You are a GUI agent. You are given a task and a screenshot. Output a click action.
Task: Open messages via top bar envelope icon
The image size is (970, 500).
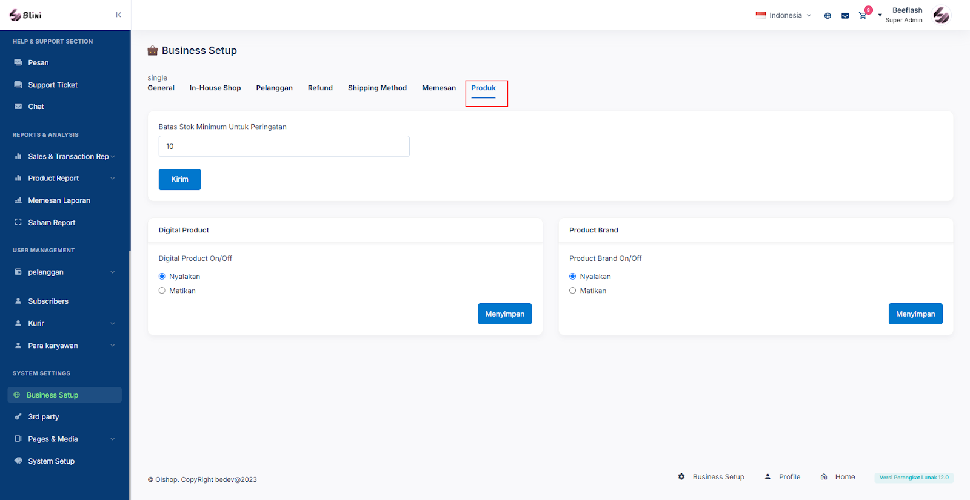tap(845, 16)
